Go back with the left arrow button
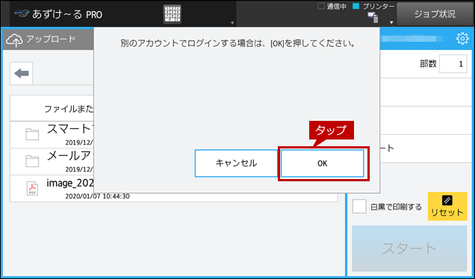 tap(21, 73)
